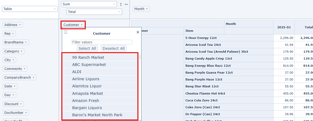This screenshot has width=313, height=121.
Task: Toggle Amazon Fresh customer value
Action: pyautogui.click(x=100, y=101)
